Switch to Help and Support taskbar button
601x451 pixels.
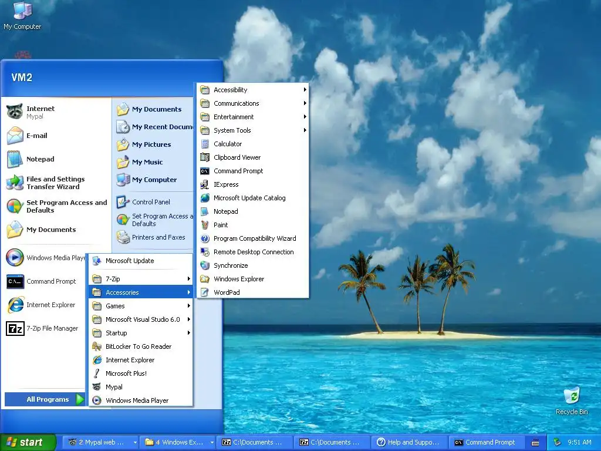click(x=408, y=443)
